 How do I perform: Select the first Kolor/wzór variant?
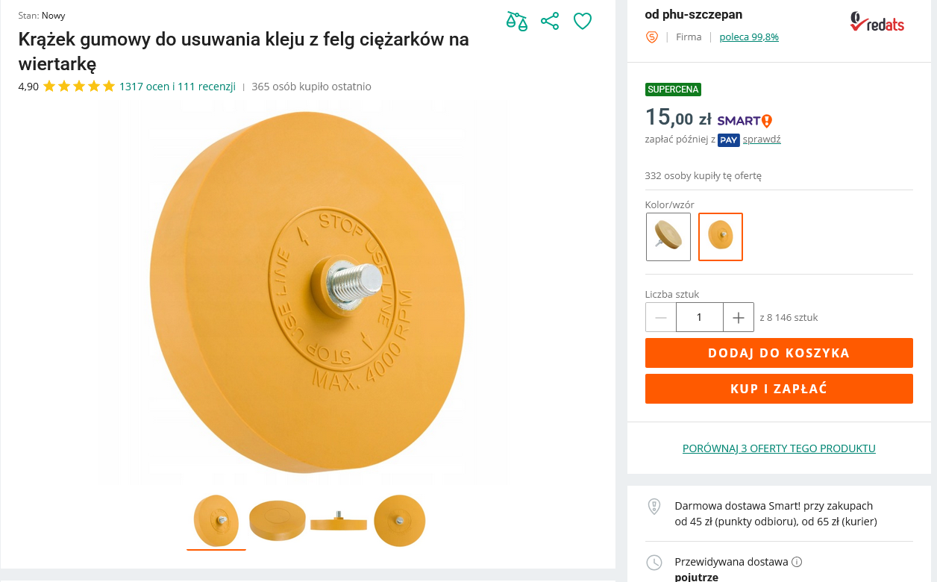[x=668, y=237]
